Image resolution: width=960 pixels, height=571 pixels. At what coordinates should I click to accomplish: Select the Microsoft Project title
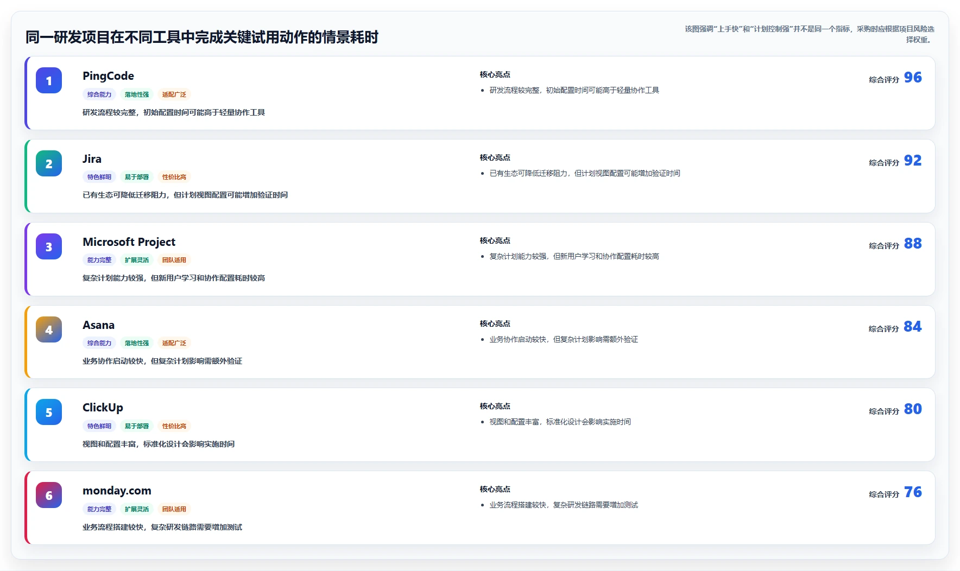129,242
